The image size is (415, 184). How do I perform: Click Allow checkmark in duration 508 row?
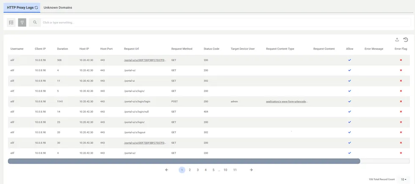(349, 60)
